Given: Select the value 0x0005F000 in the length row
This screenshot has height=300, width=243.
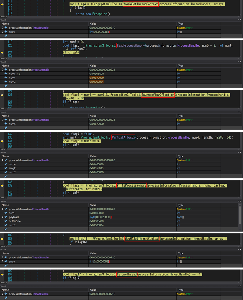Looking at the screenshot, I should [x=97, y=168].
